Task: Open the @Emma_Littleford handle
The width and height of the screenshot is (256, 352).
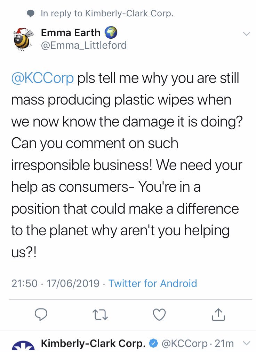Action: point(84,45)
